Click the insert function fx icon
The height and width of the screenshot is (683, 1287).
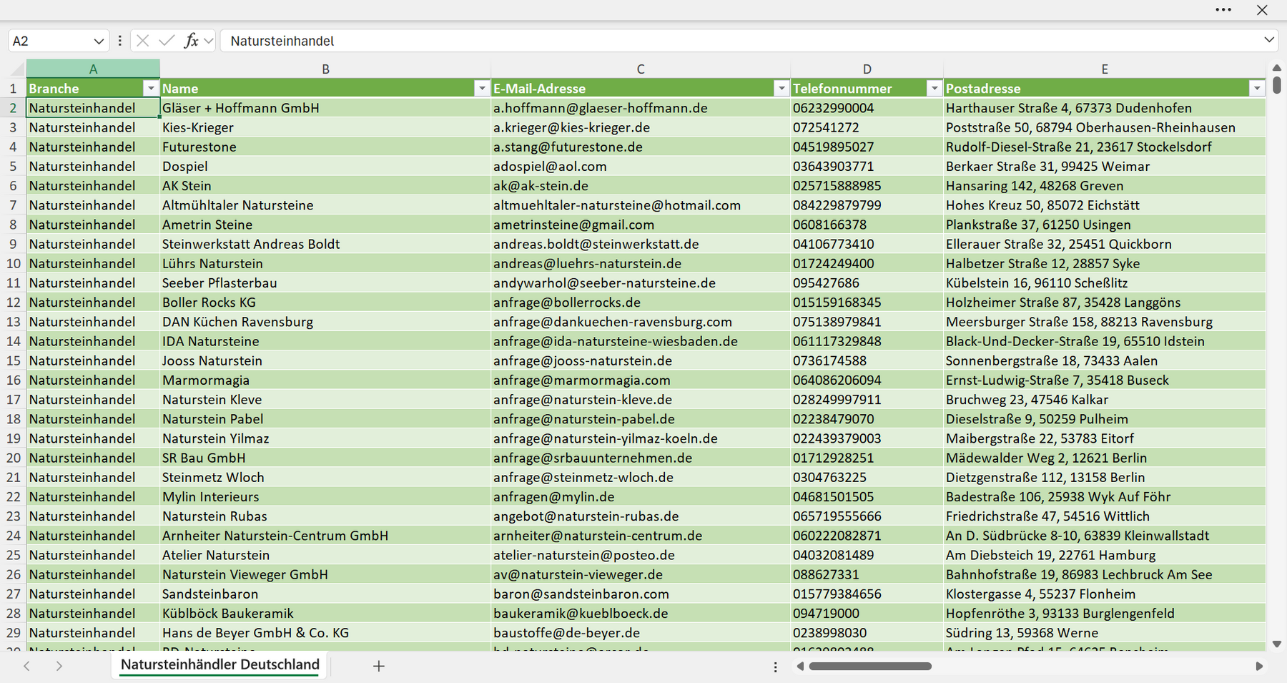(191, 41)
